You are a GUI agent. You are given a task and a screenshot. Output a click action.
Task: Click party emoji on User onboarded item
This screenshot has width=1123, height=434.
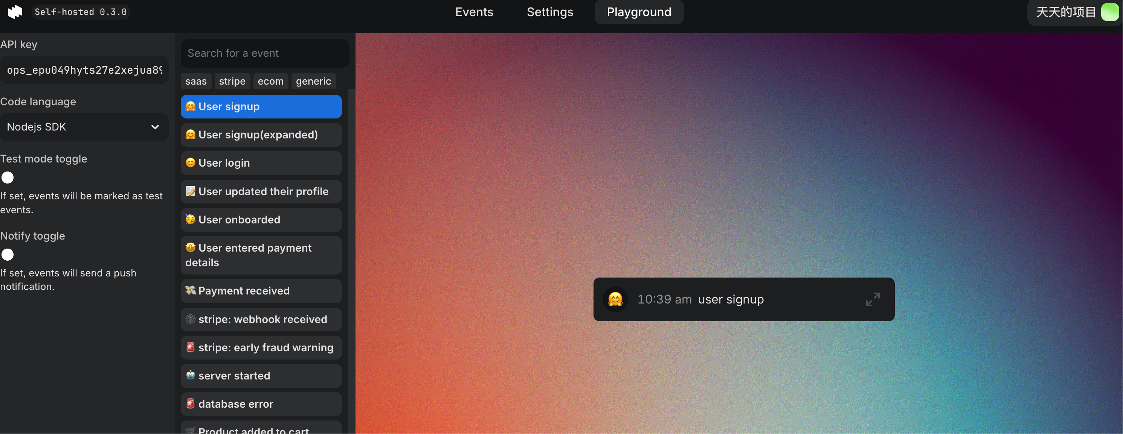pyautogui.click(x=191, y=219)
